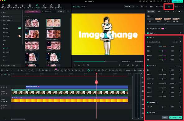Open the すべて filter dropdown in effects panel
This screenshot has width=184, height=121.
[61, 12]
